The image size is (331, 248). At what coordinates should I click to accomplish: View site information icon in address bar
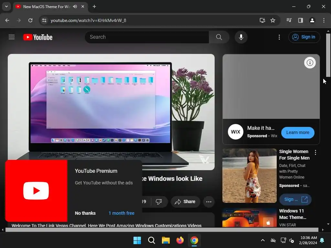pyautogui.click(x=44, y=20)
